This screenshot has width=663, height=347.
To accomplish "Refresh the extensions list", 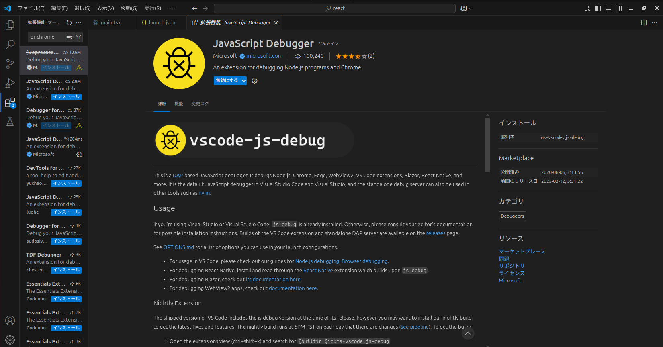I will (69, 23).
